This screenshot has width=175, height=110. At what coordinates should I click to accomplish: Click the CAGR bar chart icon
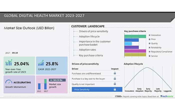41,63
